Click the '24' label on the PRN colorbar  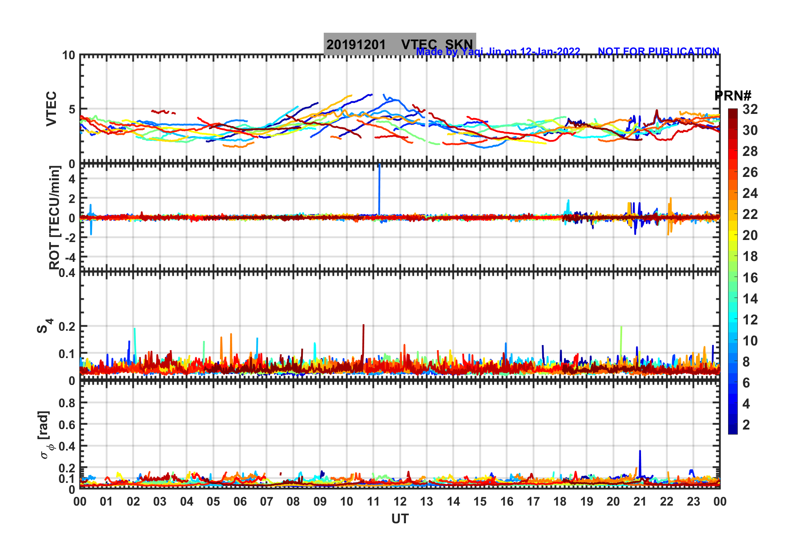(x=750, y=193)
